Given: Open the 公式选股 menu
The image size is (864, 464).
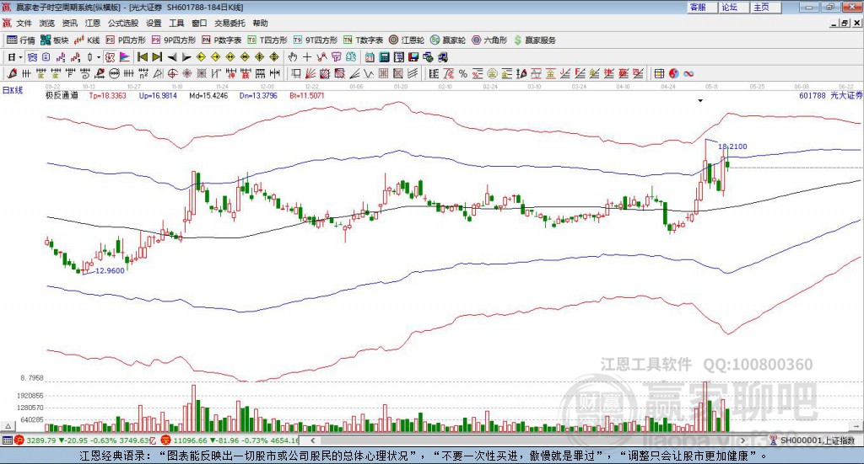Looking at the screenshot, I should click(123, 23).
